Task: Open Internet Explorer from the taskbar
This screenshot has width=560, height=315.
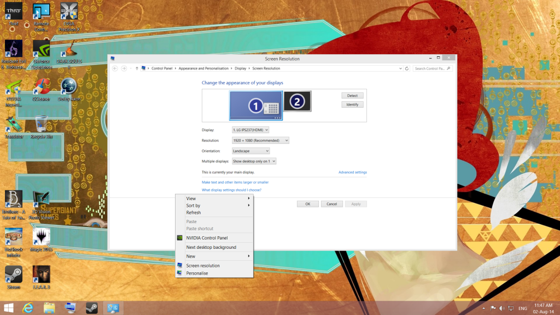Action: [28, 308]
